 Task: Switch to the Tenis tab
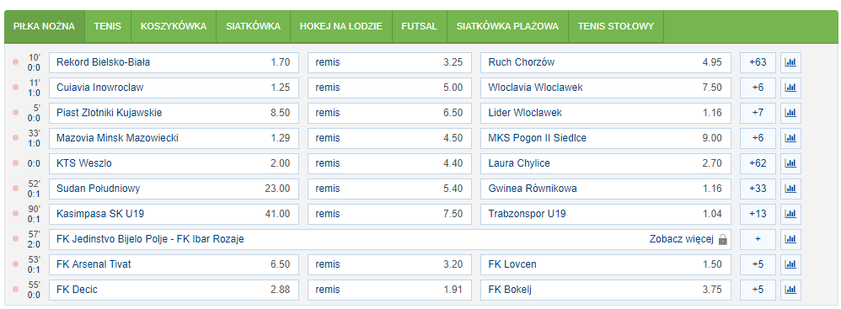click(107, 26)
